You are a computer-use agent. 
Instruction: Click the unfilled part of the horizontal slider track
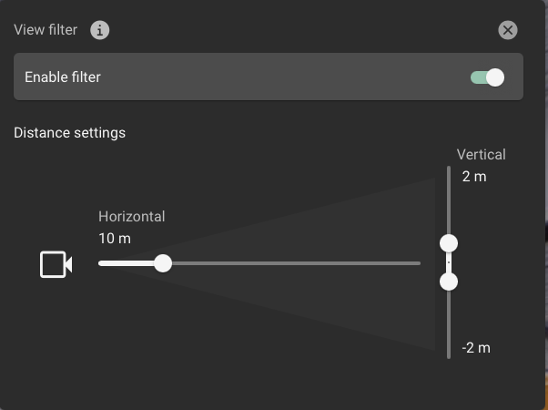click(x=291, y=263)
